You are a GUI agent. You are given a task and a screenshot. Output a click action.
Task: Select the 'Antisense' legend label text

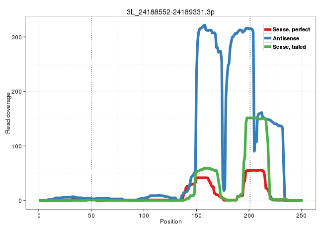(285, 38)
